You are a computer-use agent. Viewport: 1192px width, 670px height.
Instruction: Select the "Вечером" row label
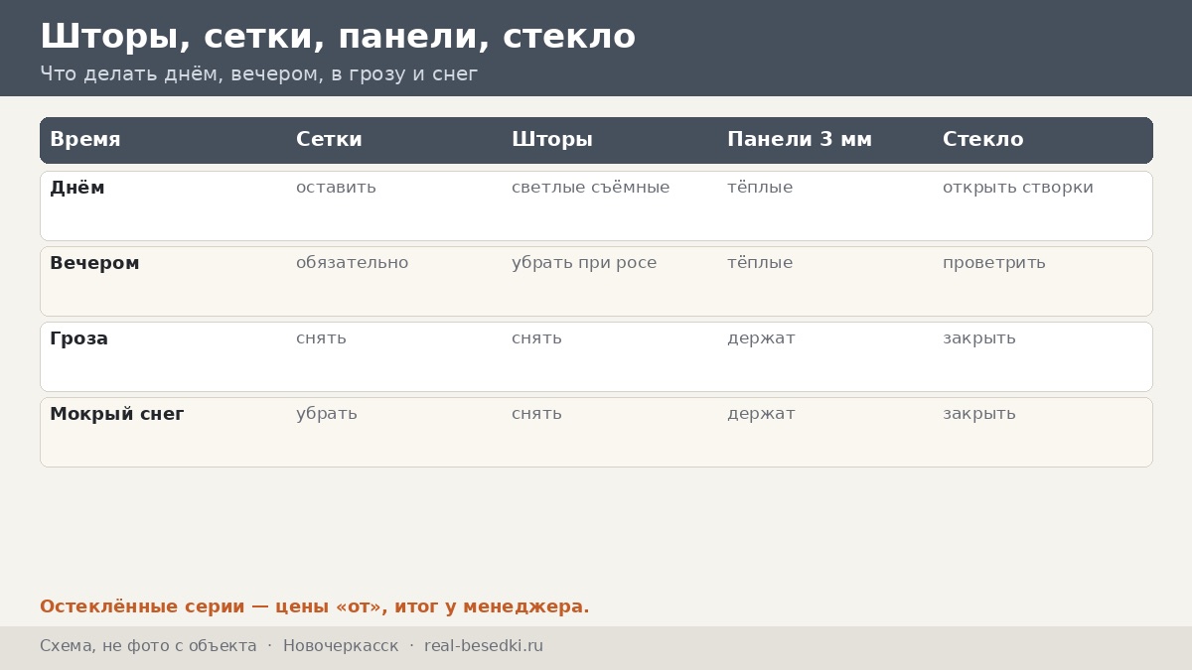pos(94,263)
